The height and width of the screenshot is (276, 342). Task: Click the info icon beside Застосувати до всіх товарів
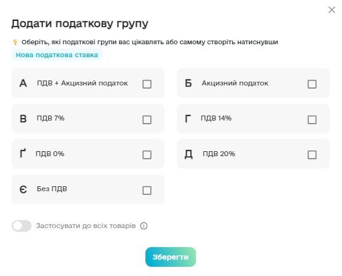pos(144,226)
